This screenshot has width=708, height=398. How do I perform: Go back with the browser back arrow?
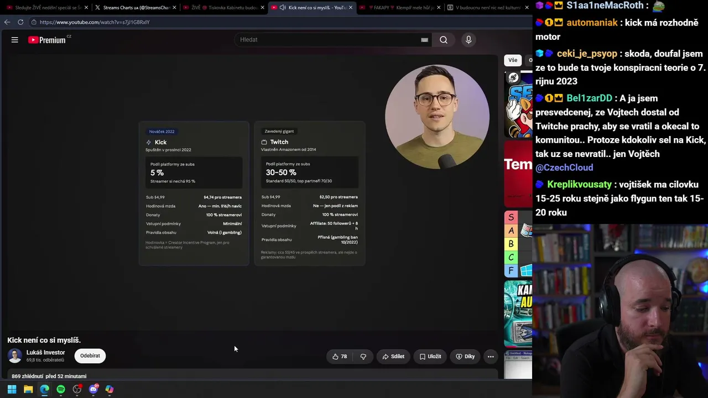pos(7,22)
